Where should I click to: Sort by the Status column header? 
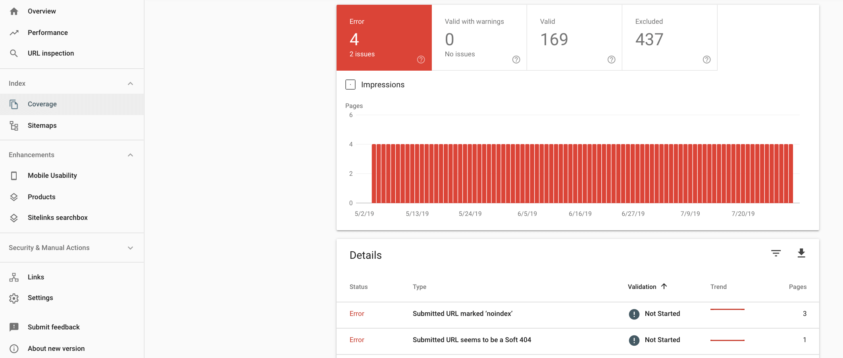click(358, 287)
